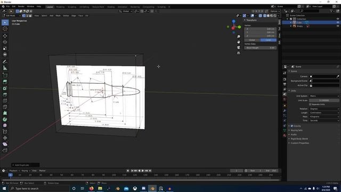Switch to the Modeling workspace tab
The image size is (341, 192).
pos(60,7)
